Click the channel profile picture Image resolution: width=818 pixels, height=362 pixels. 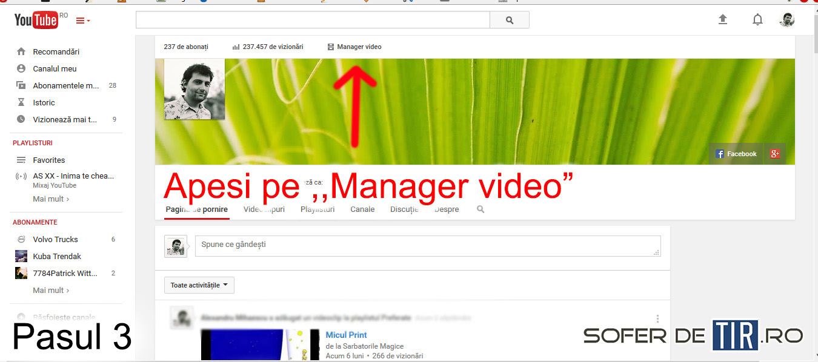[194, 90]
